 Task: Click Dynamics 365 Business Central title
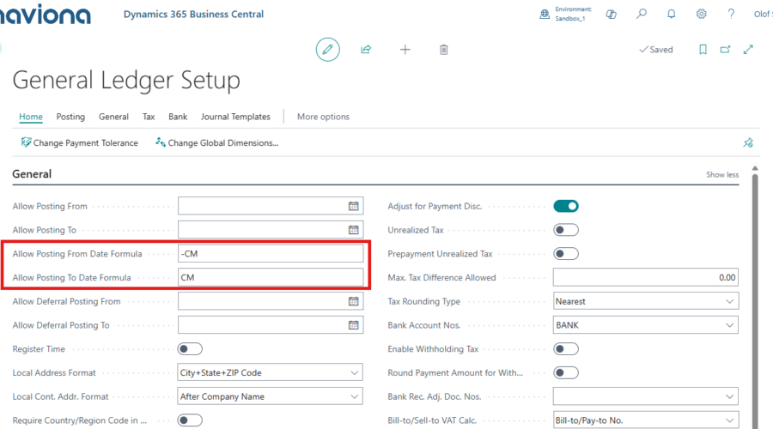pyautogui.click(x=193, y=15)
